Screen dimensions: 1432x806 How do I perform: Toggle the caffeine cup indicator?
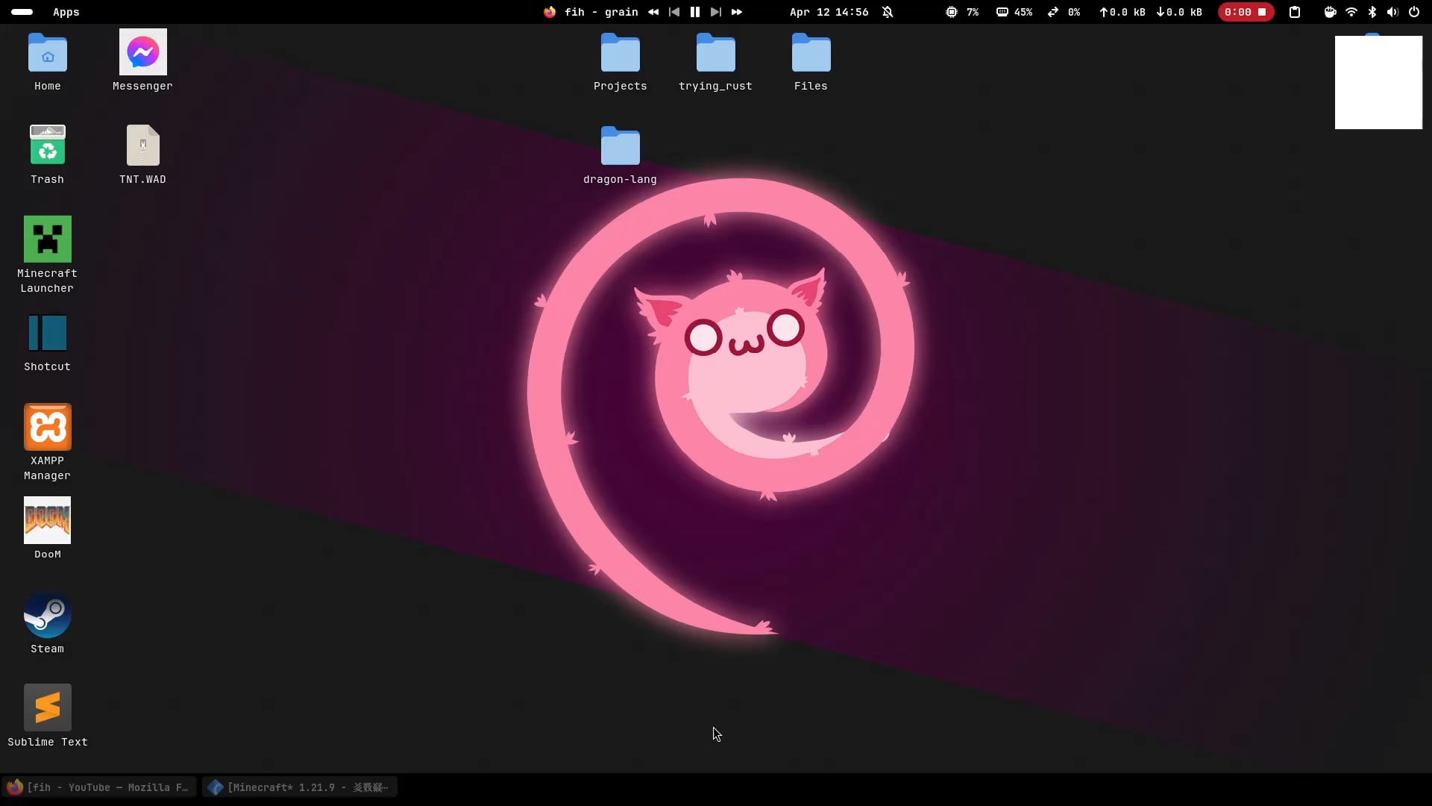pos(1329,12)
